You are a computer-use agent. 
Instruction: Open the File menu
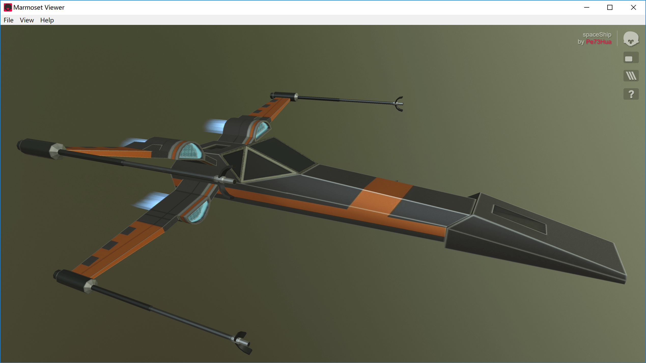coord(8,20)
